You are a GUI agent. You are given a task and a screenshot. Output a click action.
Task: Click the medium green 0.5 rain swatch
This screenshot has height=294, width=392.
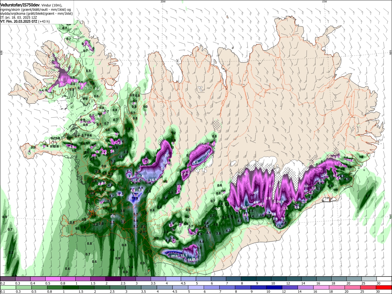pyautogui.click(x=39, y=287)
